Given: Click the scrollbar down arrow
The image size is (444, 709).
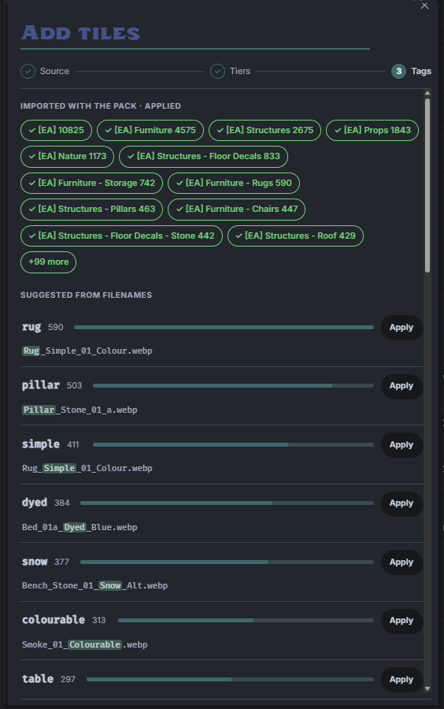Looking at the screenshot, I should 427,689.
